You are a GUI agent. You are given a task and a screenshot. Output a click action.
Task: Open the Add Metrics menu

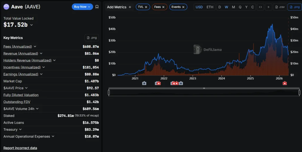coord(119,7)
